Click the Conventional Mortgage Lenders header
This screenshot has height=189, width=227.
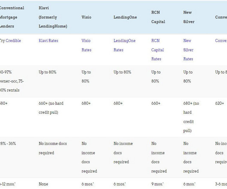[12, 17]
